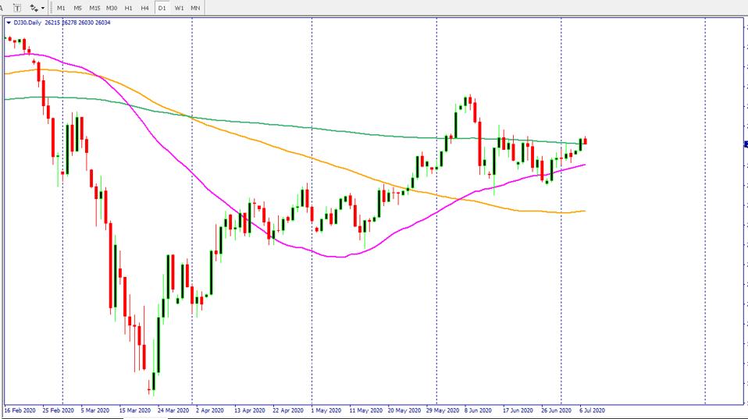
Task: Select the text label drawing tool
Action: (17, 7)
